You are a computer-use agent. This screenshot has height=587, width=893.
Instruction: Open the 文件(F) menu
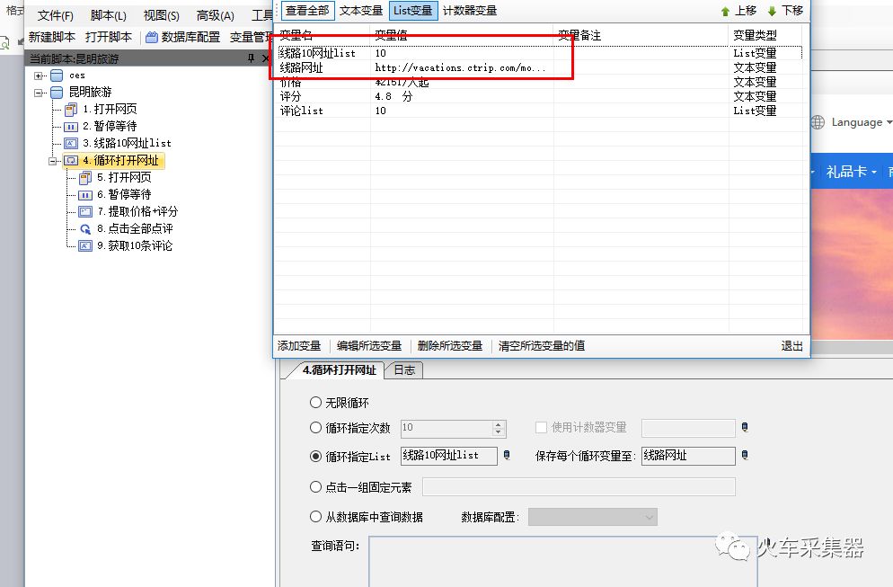(x=55, y=15)
